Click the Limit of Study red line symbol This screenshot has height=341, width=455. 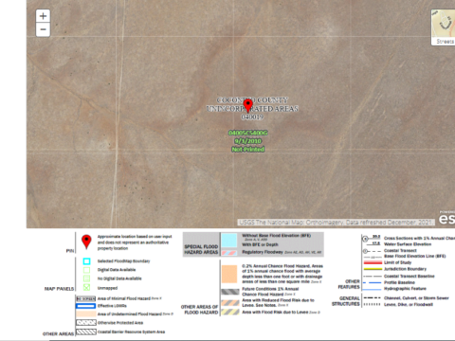(x=373, y=262)
